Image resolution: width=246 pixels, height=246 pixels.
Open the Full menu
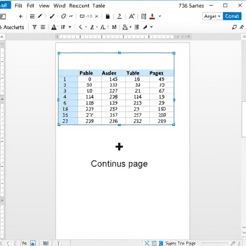coord(30,6)
